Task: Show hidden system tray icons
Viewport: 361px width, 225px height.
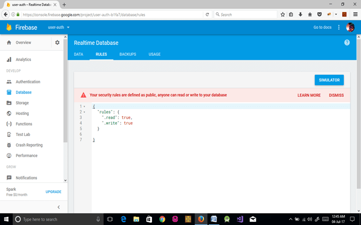Action: click(x=291, y=219)
